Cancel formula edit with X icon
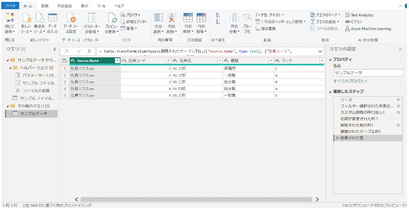This screenshot has height=208, width=409. (x=67, y=51)
